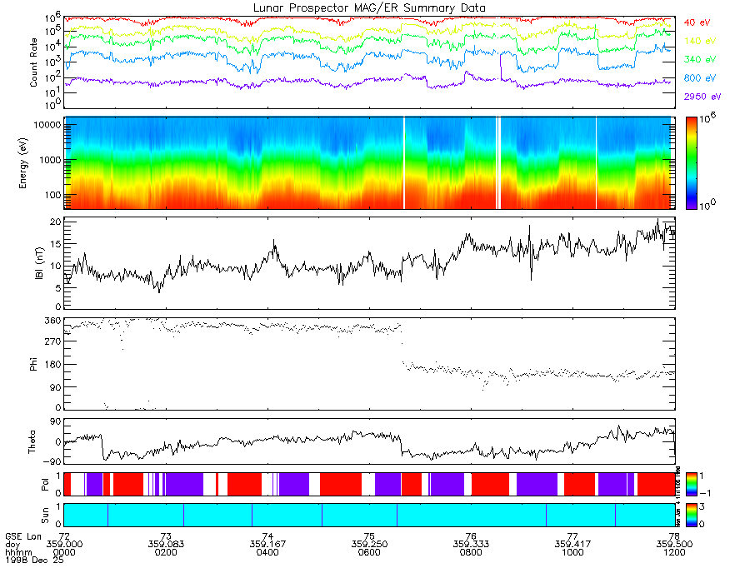
Task: Select the green "340 eV" legend label
Action: click(x=700, y=59)
